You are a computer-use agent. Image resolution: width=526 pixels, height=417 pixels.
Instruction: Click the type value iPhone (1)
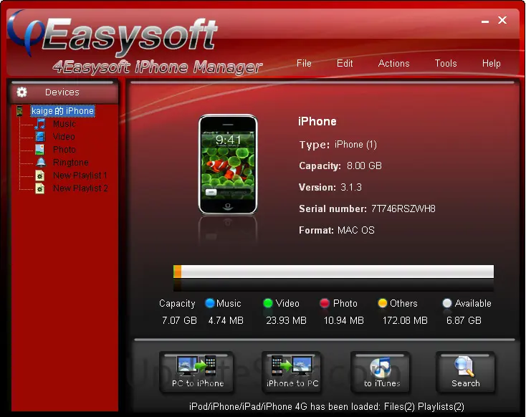click(355, 145)
